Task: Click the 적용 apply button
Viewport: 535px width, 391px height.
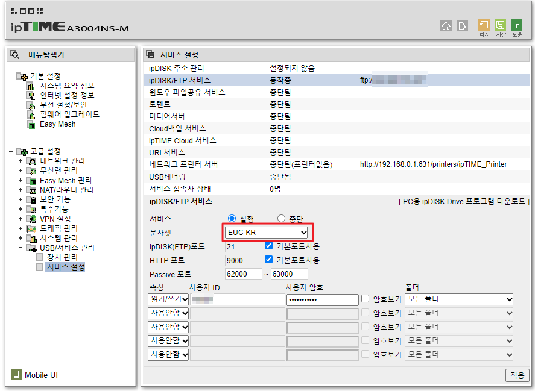Action: coord(518,375)
